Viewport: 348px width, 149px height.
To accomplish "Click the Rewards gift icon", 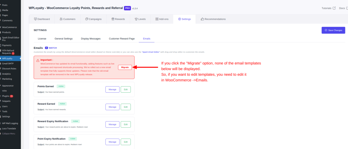I will (x=113, y=19).
